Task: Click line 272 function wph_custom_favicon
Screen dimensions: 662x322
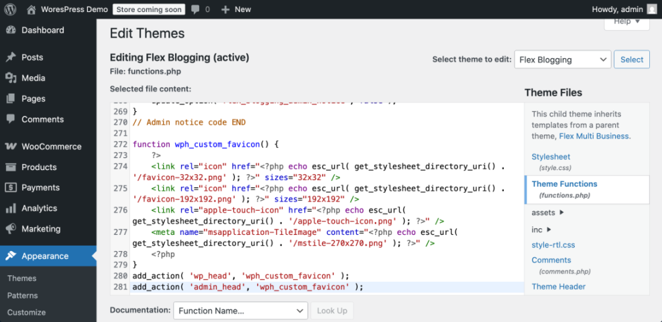Action: tap(206, 144)
